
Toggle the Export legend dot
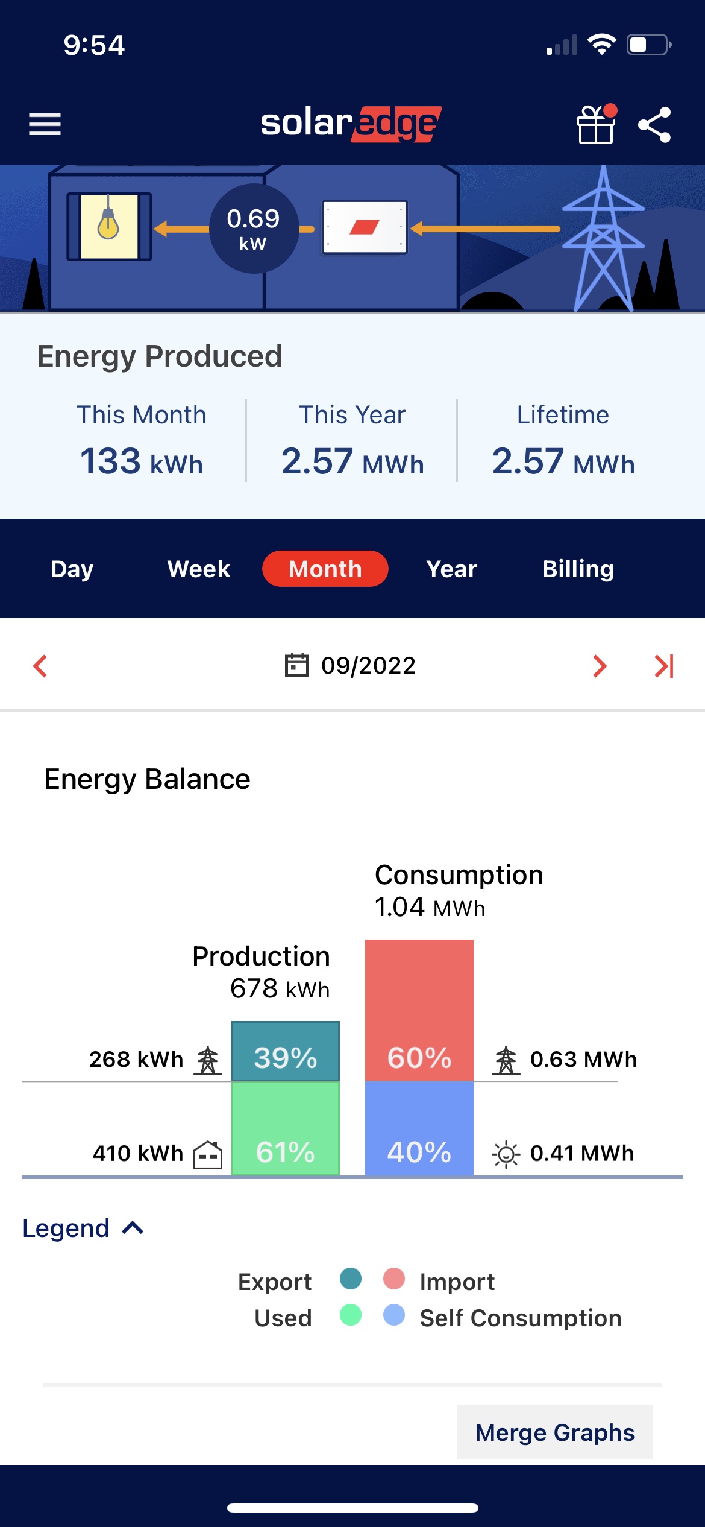(351, 1279)
